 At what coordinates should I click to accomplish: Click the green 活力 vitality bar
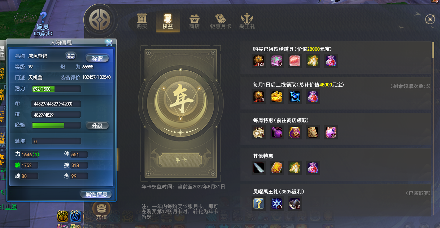[56, 89]
